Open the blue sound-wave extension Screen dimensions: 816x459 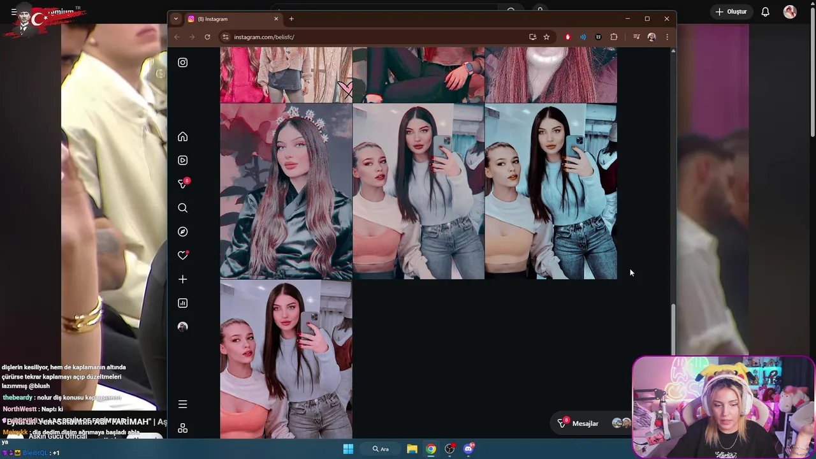click(x=583, y=37)
